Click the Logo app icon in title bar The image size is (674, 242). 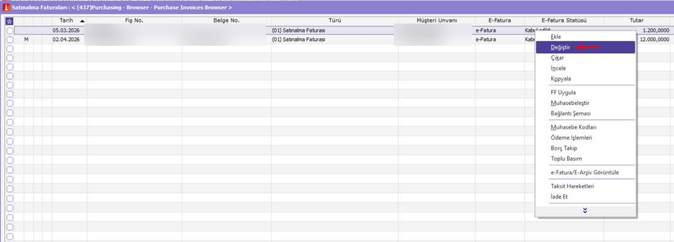[x=6, y=7]
